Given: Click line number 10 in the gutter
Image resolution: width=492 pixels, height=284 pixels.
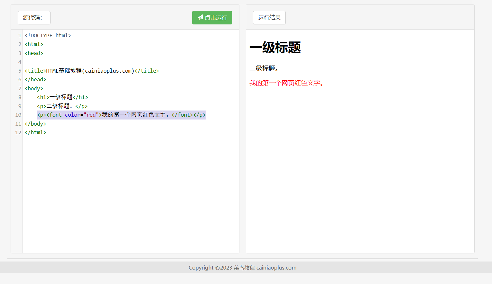Looking at the screenshot, I should coord(18,115).
